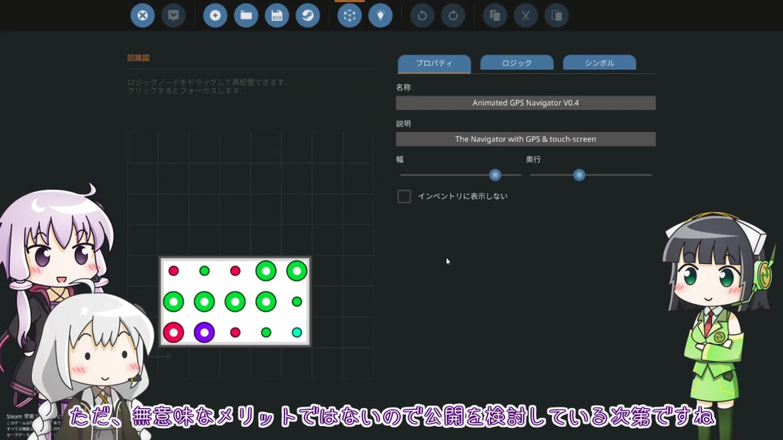Open the ロジック tab

[x=517, y=64]
